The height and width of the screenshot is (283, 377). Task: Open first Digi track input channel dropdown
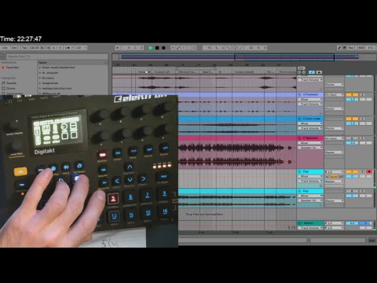coord(335,172)
